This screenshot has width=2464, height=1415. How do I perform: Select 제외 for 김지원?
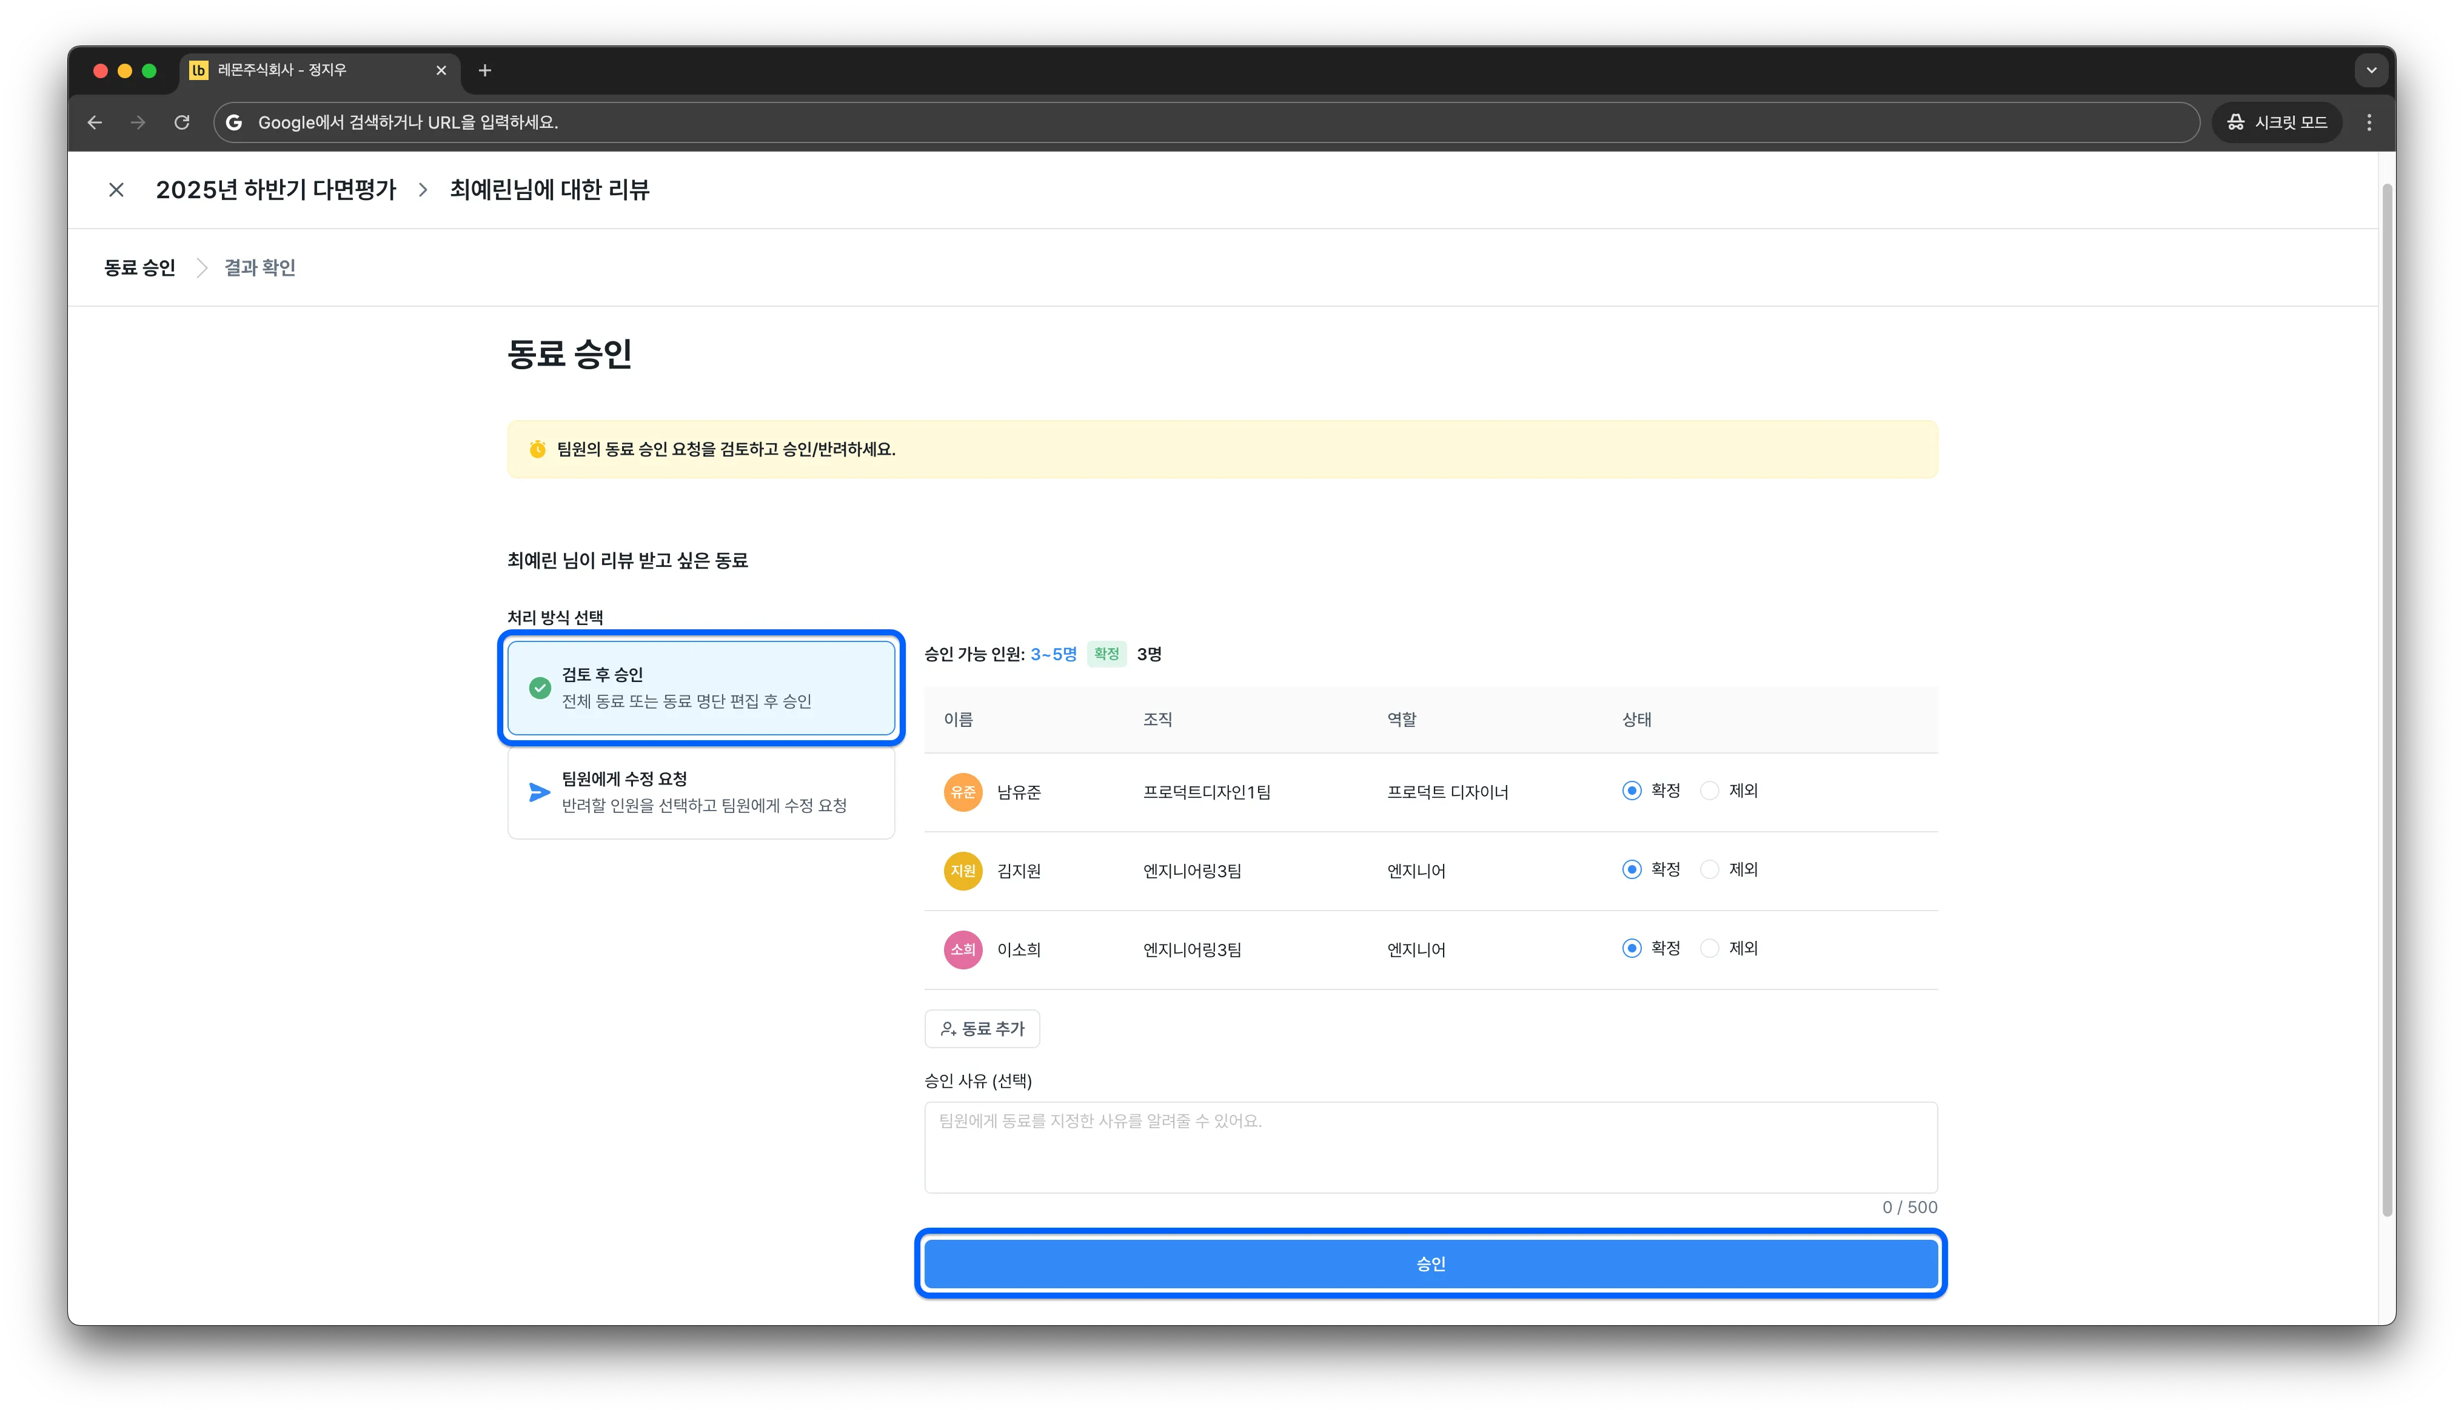(x=1710, y=870)
